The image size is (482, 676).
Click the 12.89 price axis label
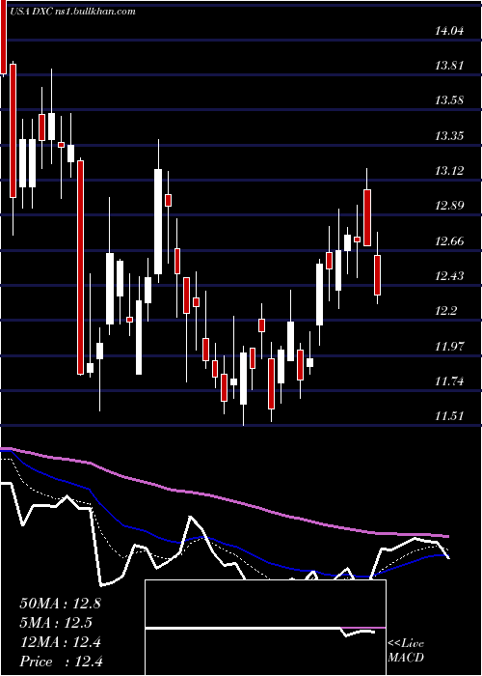[x=450, y=206]
